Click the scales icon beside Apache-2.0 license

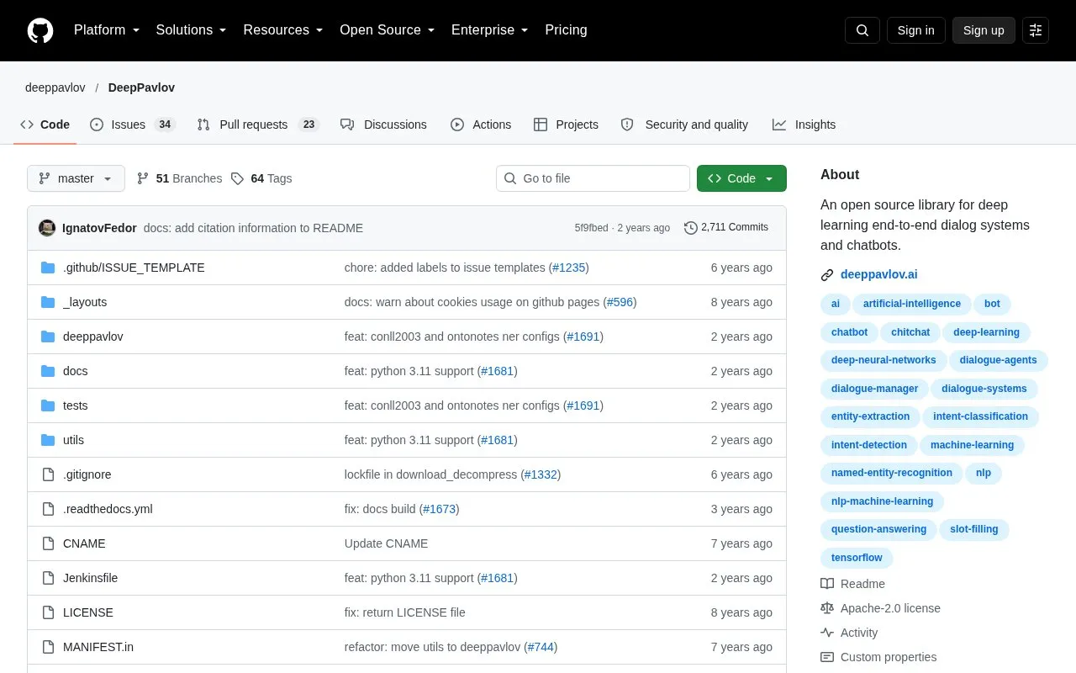[827, 608]
